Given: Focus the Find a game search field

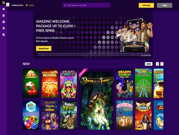Looking at the screenshot, I should coord(86,5).
